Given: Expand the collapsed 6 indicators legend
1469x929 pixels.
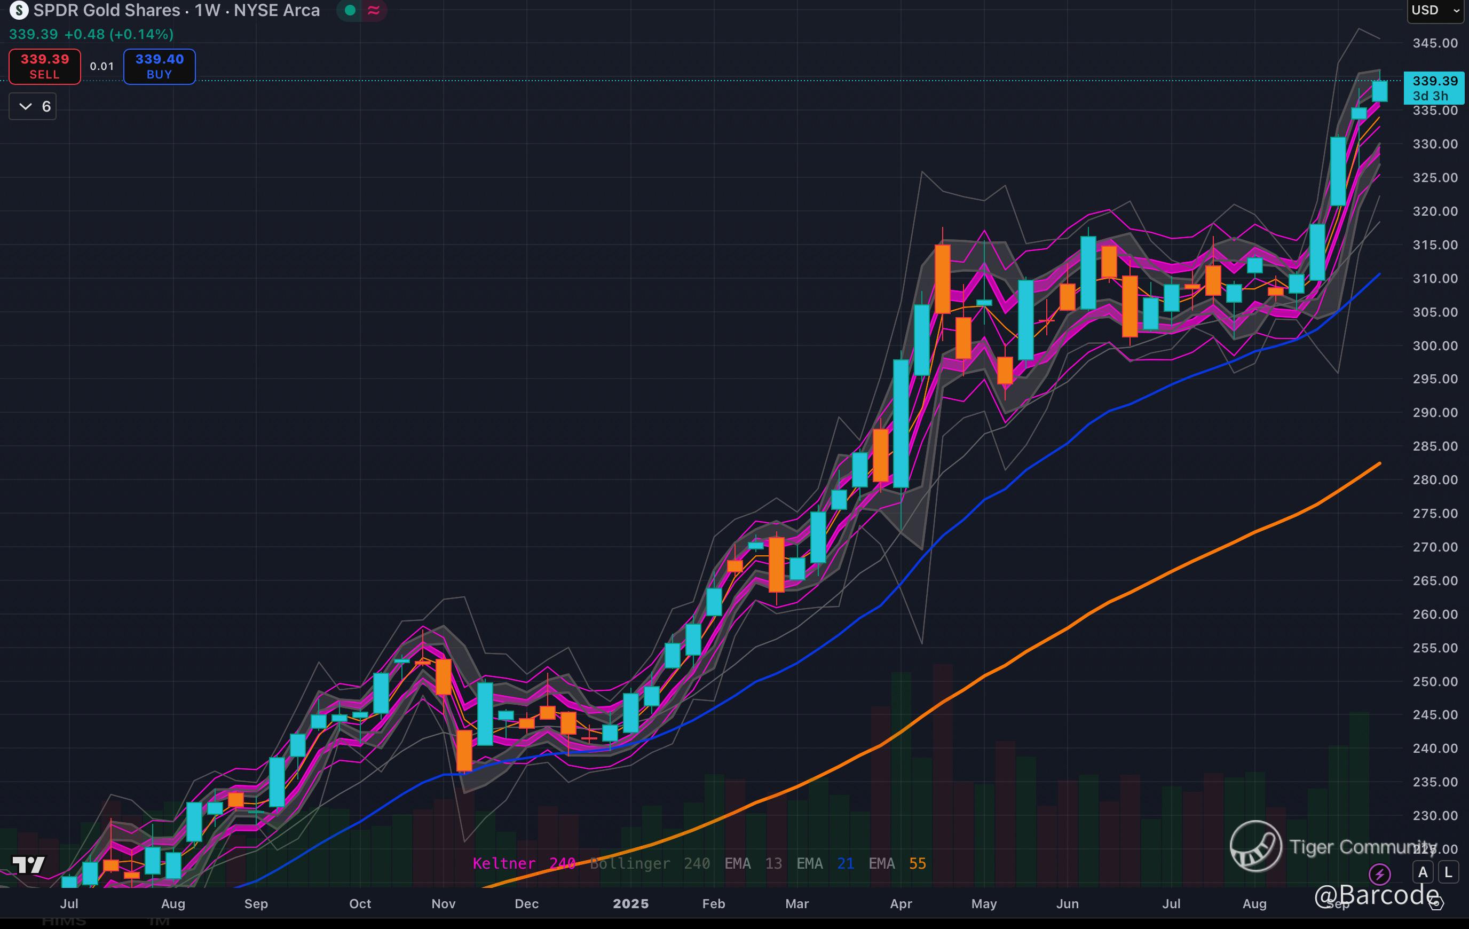Looking at the screenshot, I should coord(33,107).
